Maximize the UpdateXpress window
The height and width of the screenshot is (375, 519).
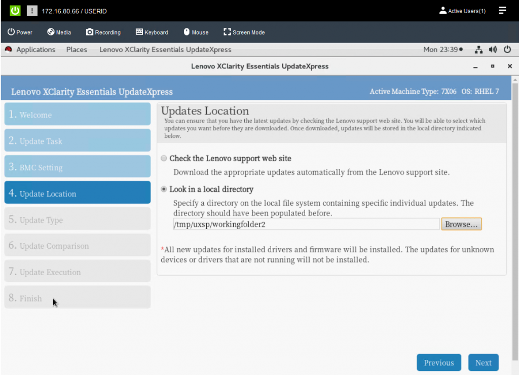(x=493, y=66)
